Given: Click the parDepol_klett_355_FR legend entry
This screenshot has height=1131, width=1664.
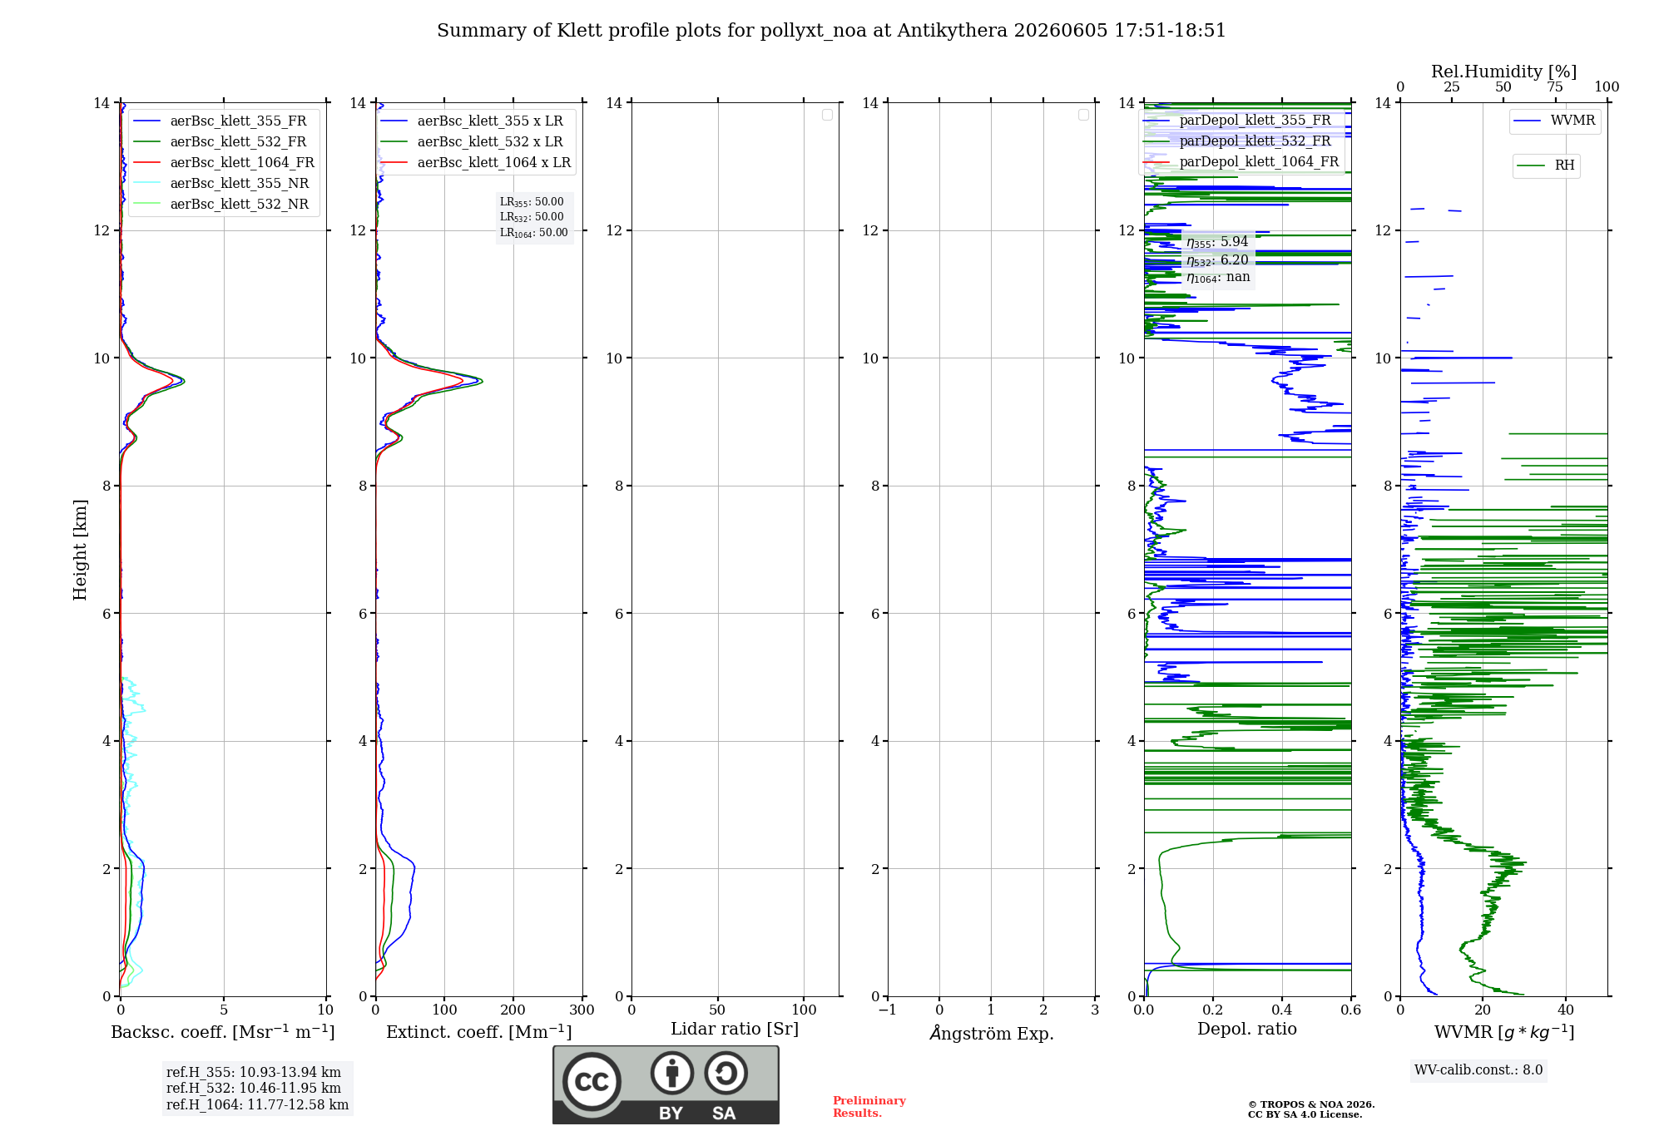Looking at the screenshot, I should click(x=1238, y=121).
